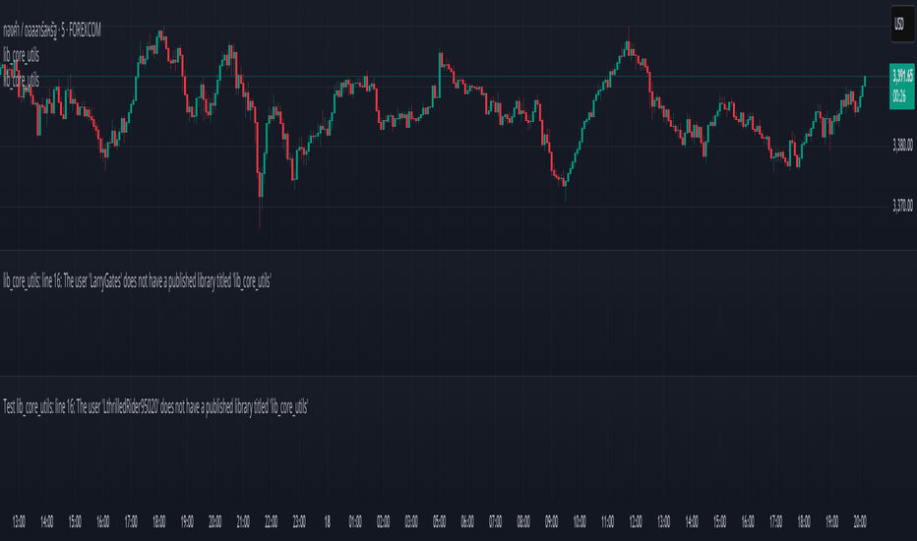Click the 22:00 time axis label
This screenshot has height=541, width=917.
pos(272,521)
